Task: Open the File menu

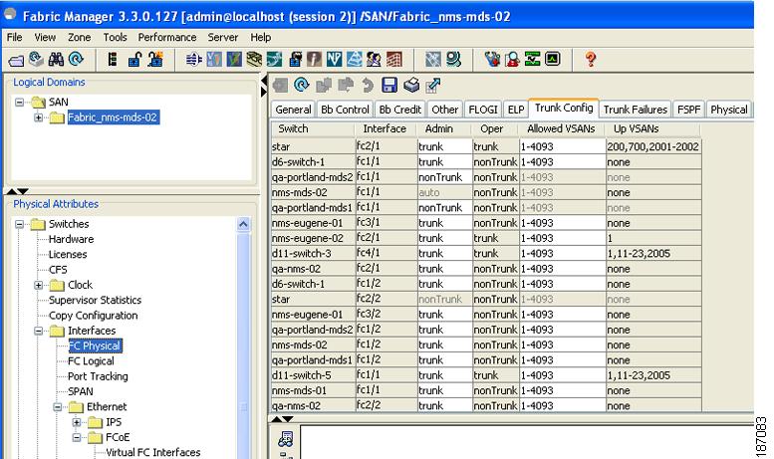Action: coord(14,37)
